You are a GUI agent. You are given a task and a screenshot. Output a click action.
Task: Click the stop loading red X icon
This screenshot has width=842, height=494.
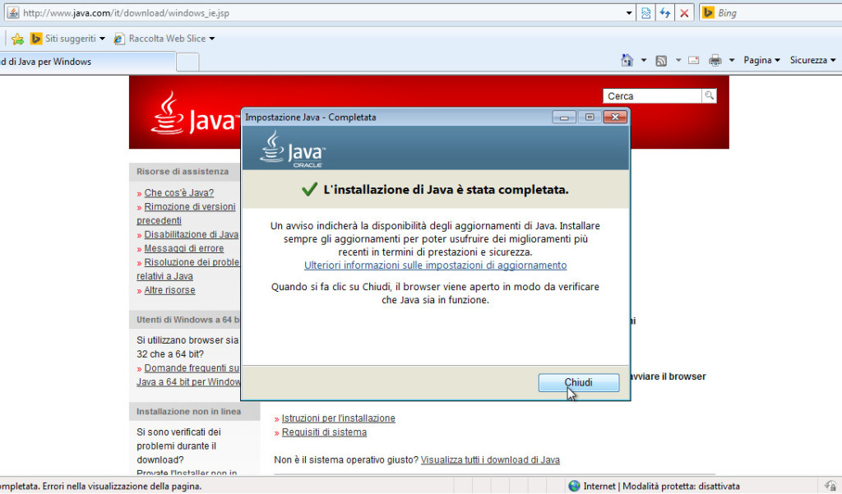[684, 13]
